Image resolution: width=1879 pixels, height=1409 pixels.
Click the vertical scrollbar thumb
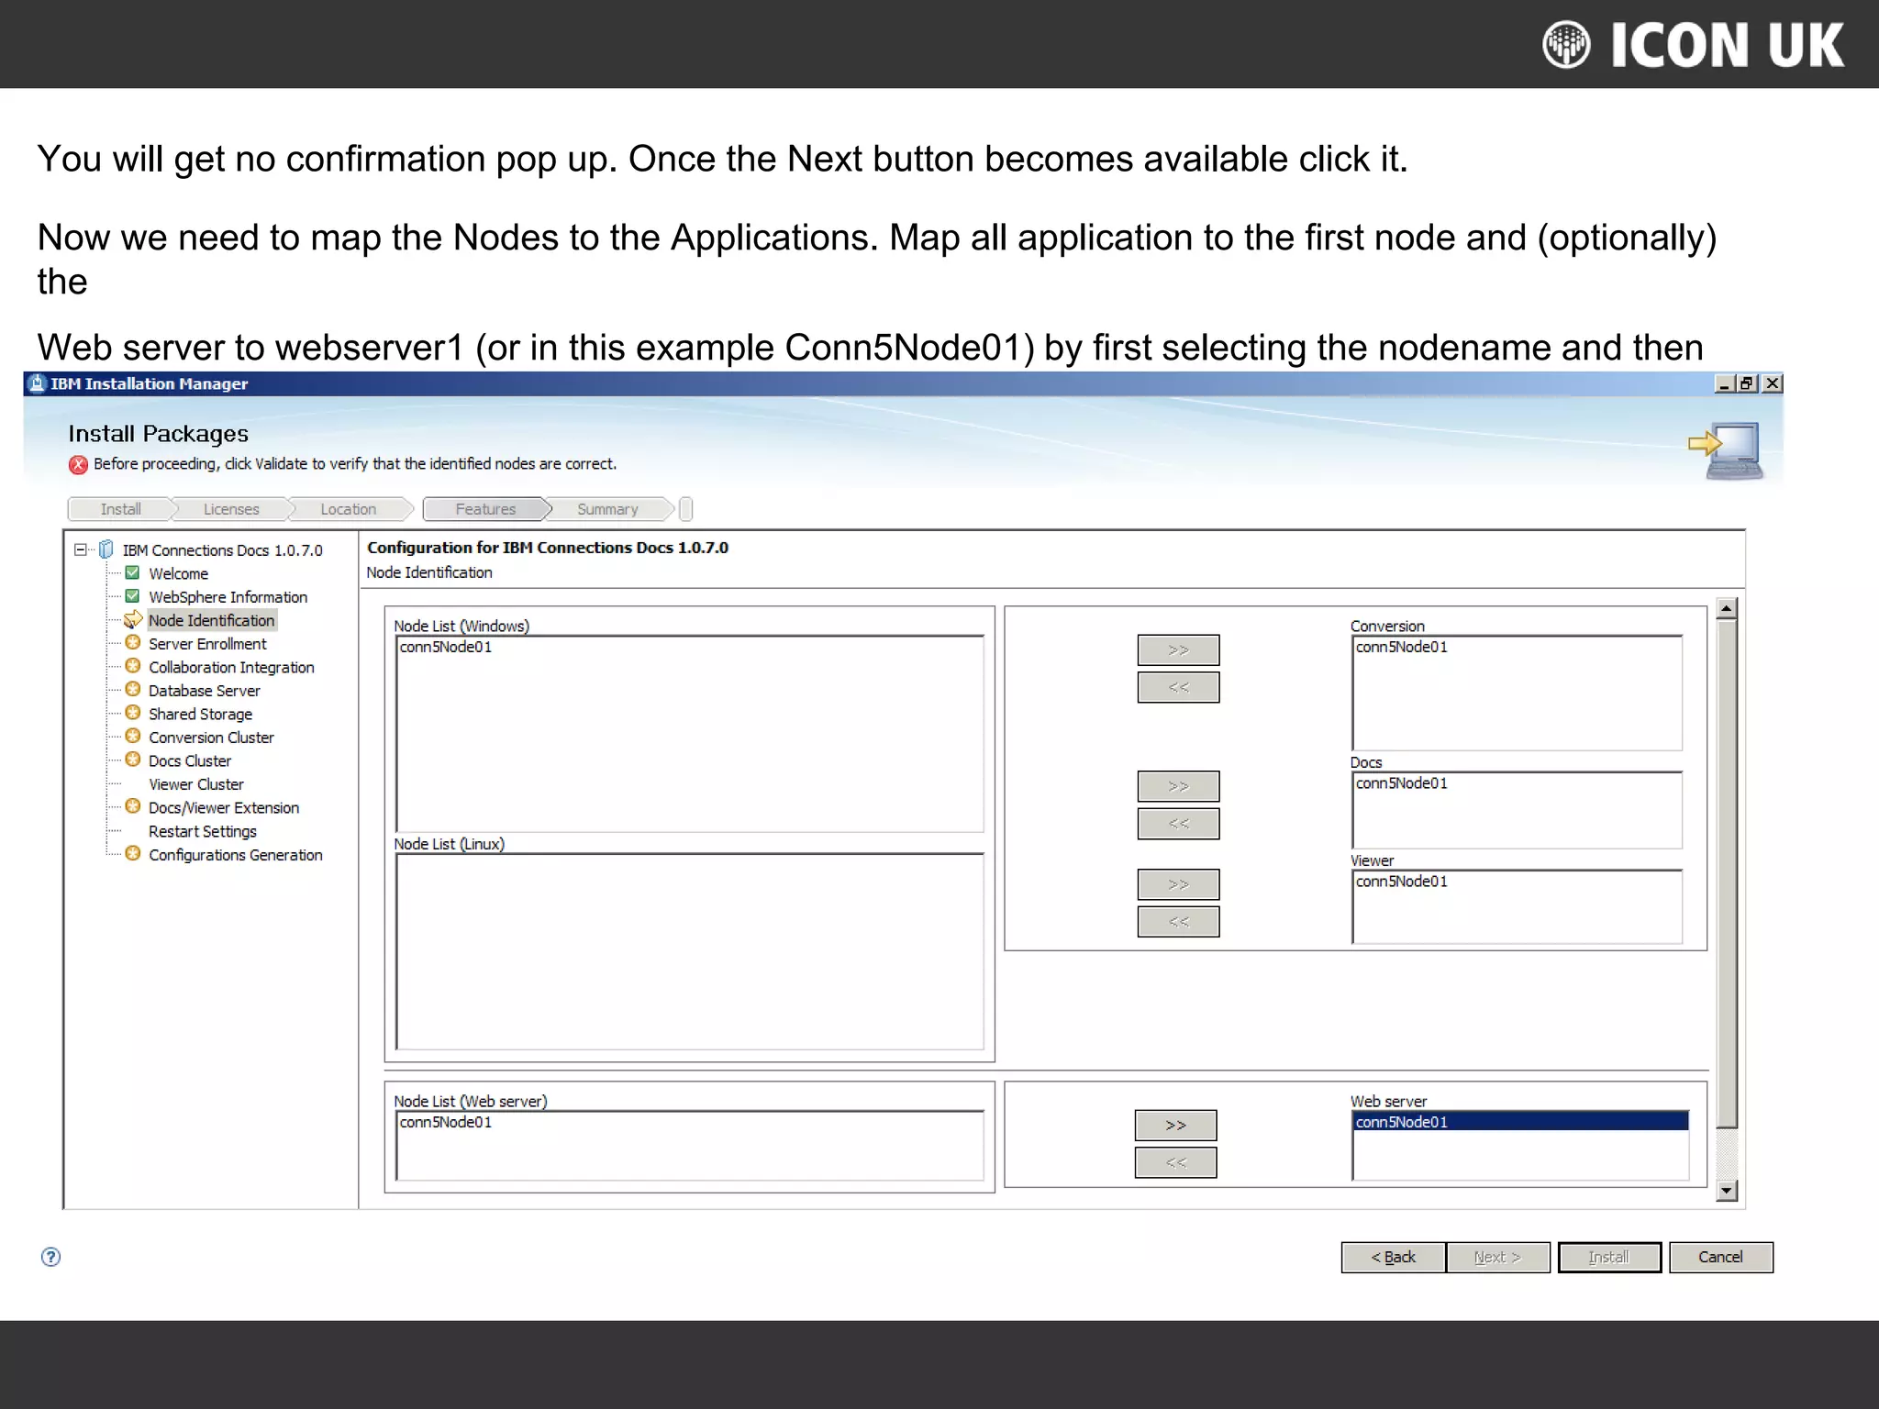click(x=1727, y=873)
